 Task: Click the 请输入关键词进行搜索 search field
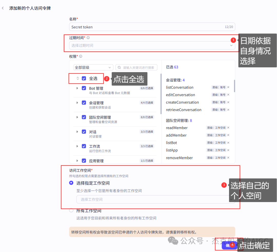click(136, 67)
